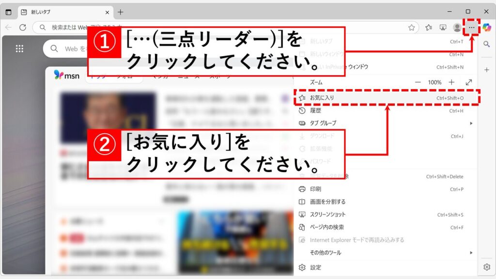Open the blurred news photo of a man
This screenshot has width=496, height=279.
tap(108, 117)
